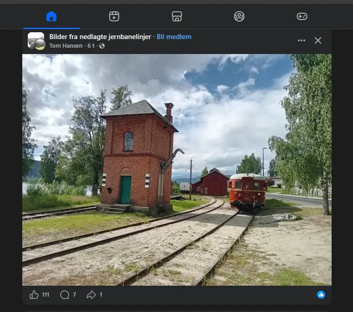Open Bilder fra nedlagte jernbanelinjer group

point(100,37)
